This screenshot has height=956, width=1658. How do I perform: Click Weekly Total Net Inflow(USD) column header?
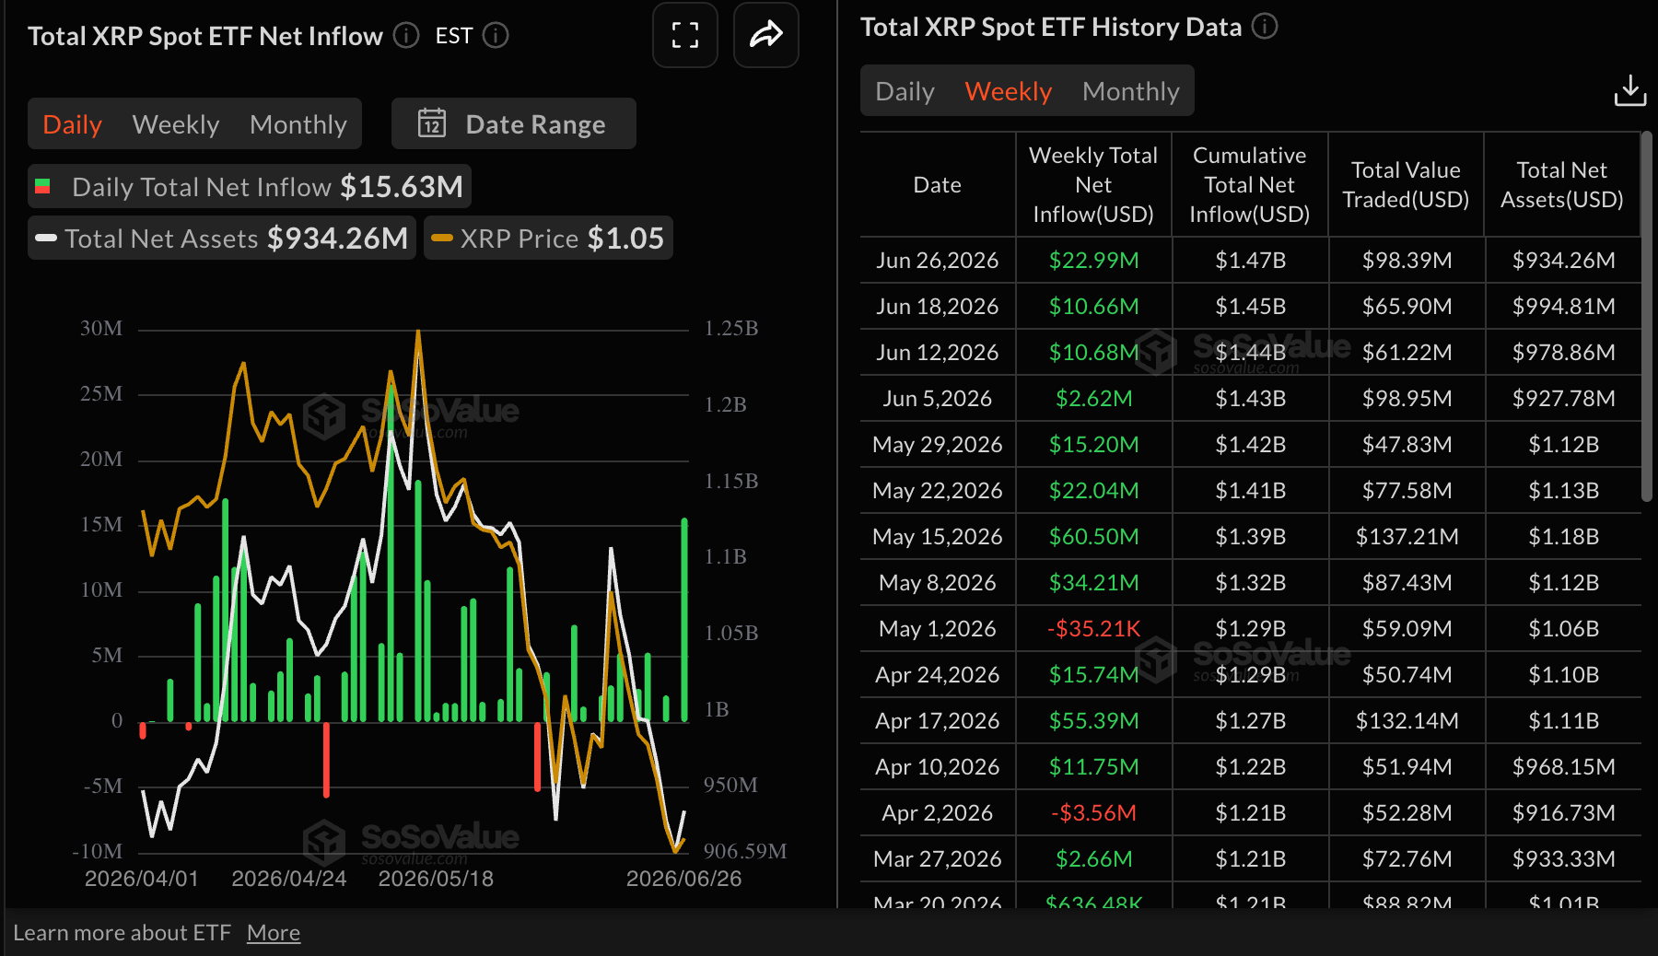pyautogui.click(x=1093, y=185)
